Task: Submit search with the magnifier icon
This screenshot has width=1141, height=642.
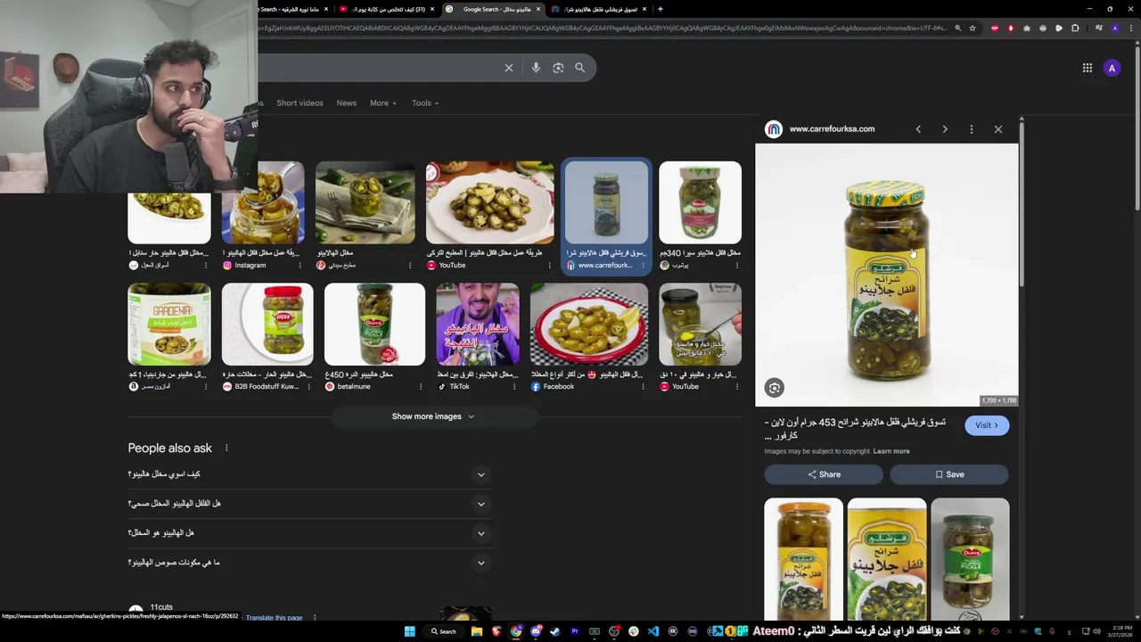Action: click(579, 68)
